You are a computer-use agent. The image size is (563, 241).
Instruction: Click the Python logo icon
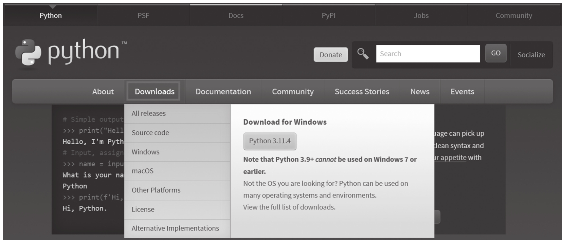29,53
